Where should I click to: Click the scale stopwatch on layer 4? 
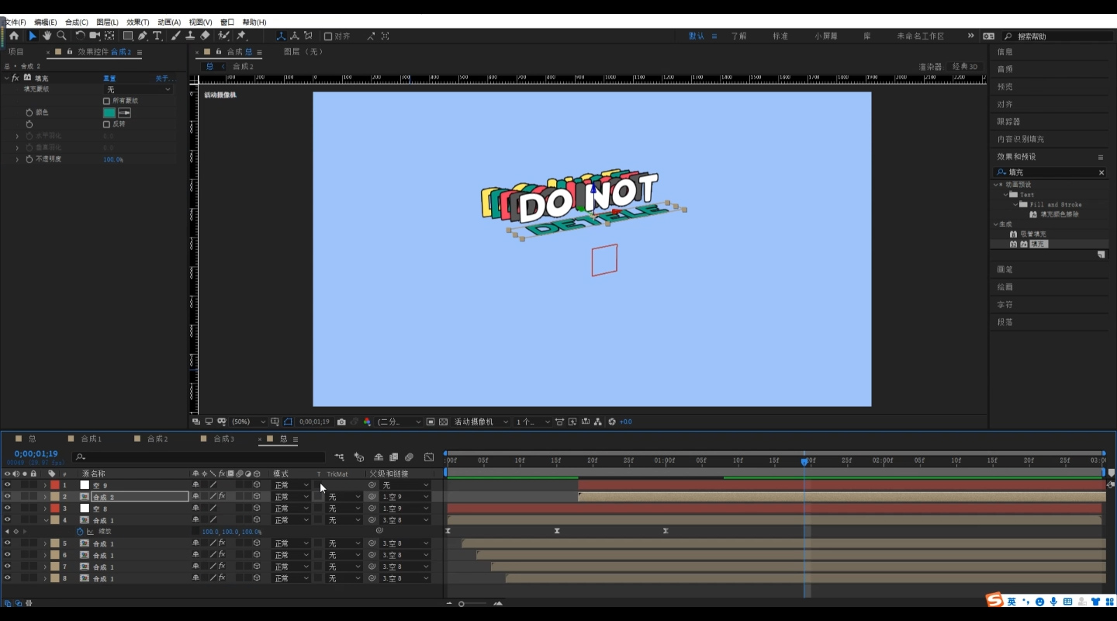point(80,532)
